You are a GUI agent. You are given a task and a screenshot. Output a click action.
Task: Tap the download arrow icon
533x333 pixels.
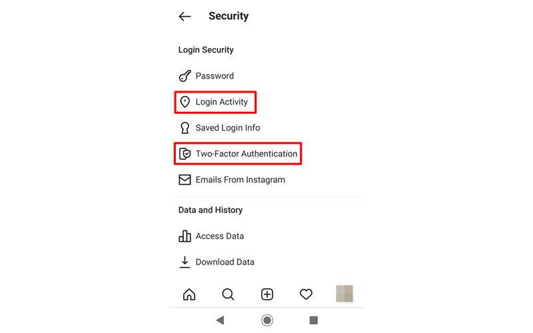click(x=185, y=262)
